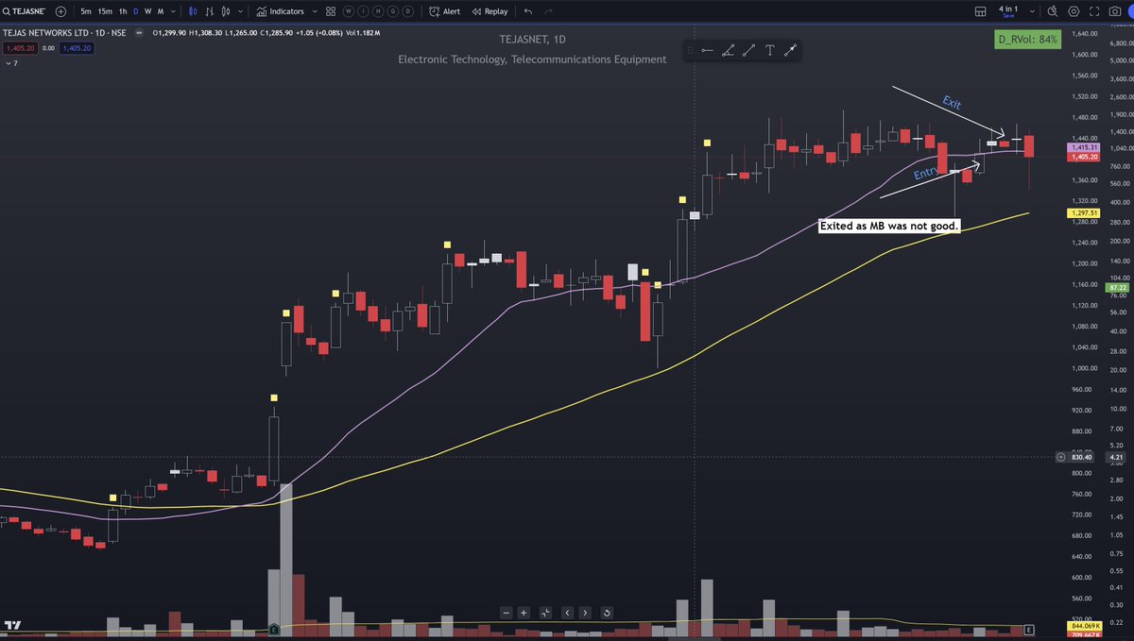Viewport: 1134px width, 641px height.
Task: Click the 844.069K volume label
Action: (x=1083, y=626)
